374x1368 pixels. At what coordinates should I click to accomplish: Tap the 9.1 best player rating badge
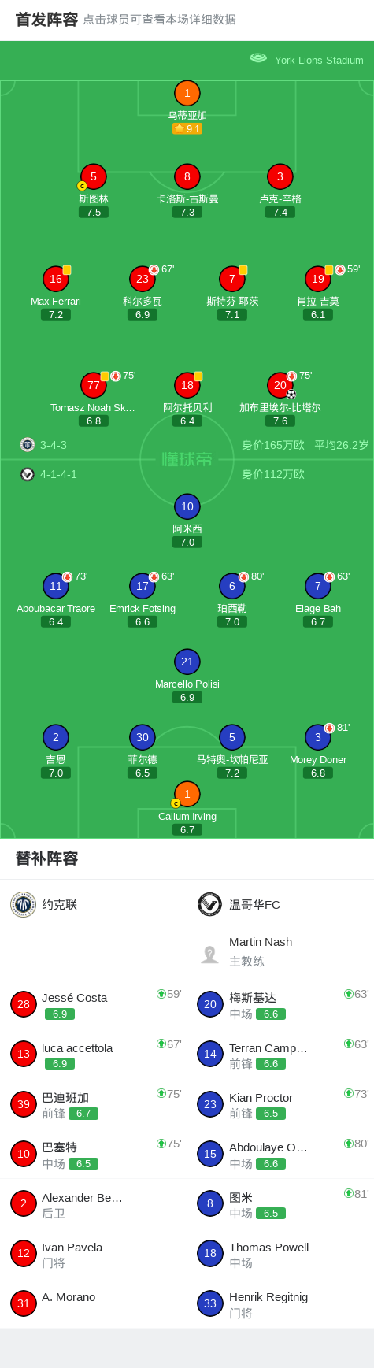pos(187,128)
